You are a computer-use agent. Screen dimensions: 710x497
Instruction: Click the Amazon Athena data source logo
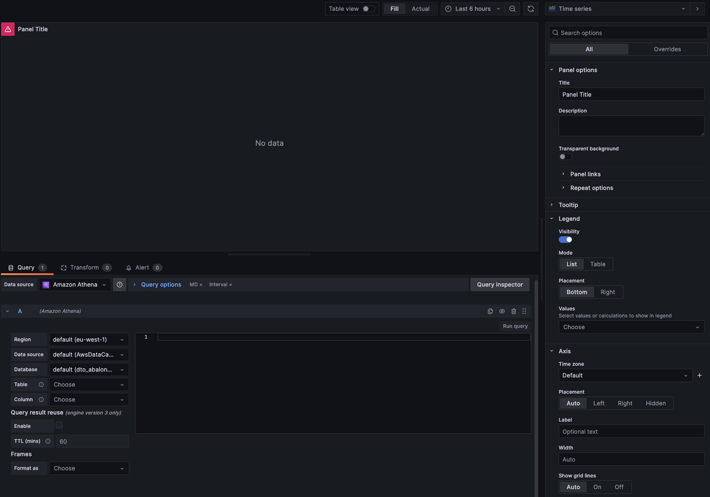click(x=46, y=285)
